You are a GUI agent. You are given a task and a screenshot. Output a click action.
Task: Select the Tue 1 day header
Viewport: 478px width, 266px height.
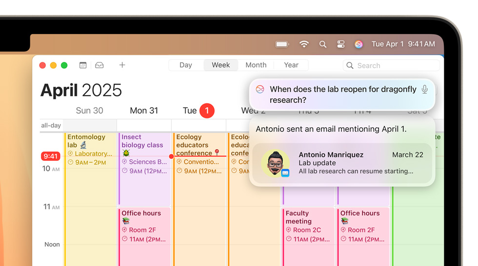(x=198, y=111)
